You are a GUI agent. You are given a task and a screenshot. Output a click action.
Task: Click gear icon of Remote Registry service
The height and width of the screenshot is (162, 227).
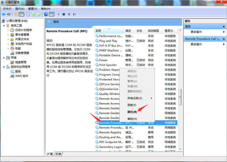(97, 133)
